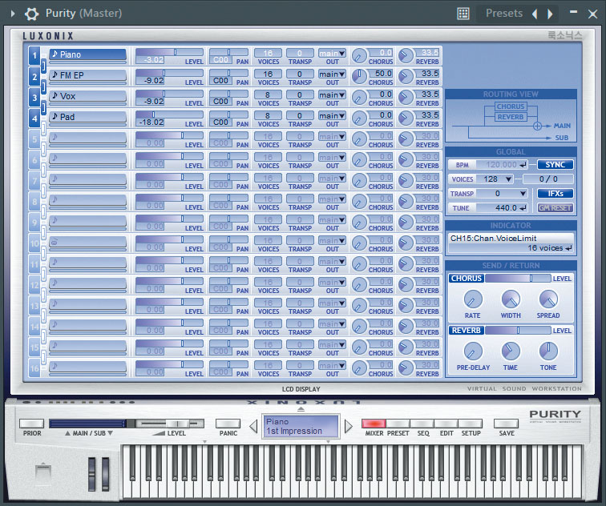The image size is (606, 506).
Task: Click channel 16 reverb knob
Action: click(406, 368)
